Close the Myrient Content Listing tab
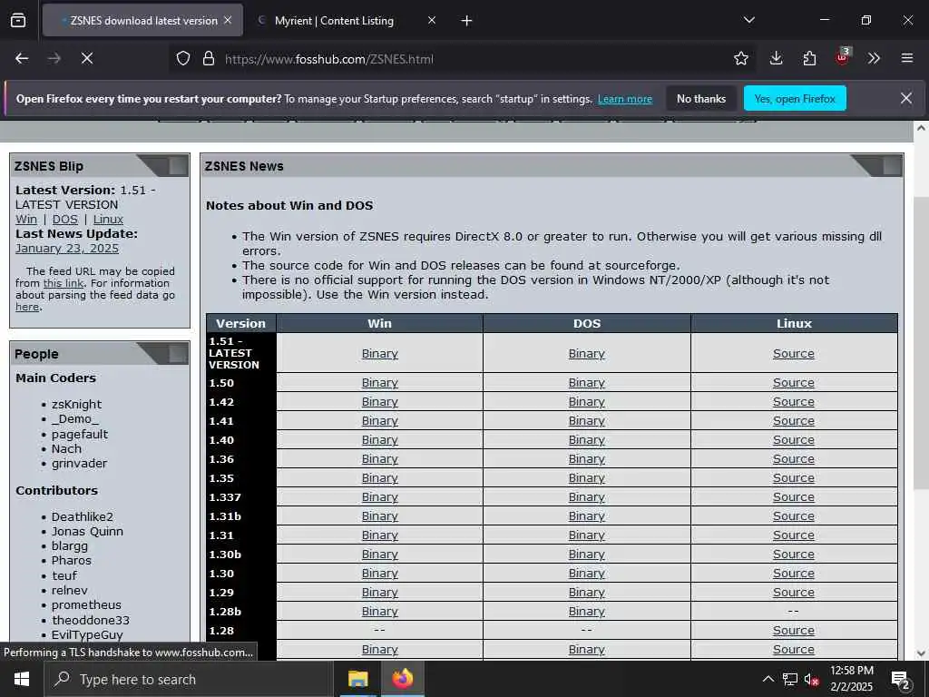Screen dimensions: 929x697 (x=432, y=20)
